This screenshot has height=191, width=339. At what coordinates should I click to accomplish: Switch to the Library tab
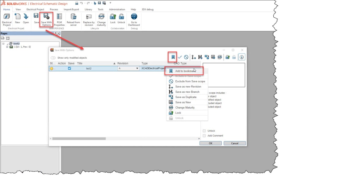[88, 9]
